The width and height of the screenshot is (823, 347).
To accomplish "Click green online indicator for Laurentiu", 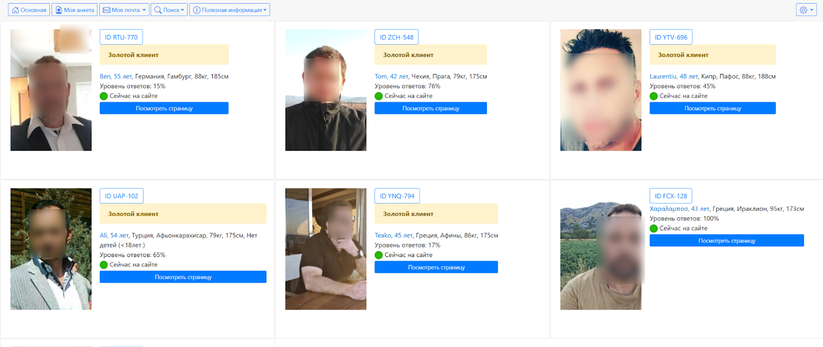I will pos(654,96).
